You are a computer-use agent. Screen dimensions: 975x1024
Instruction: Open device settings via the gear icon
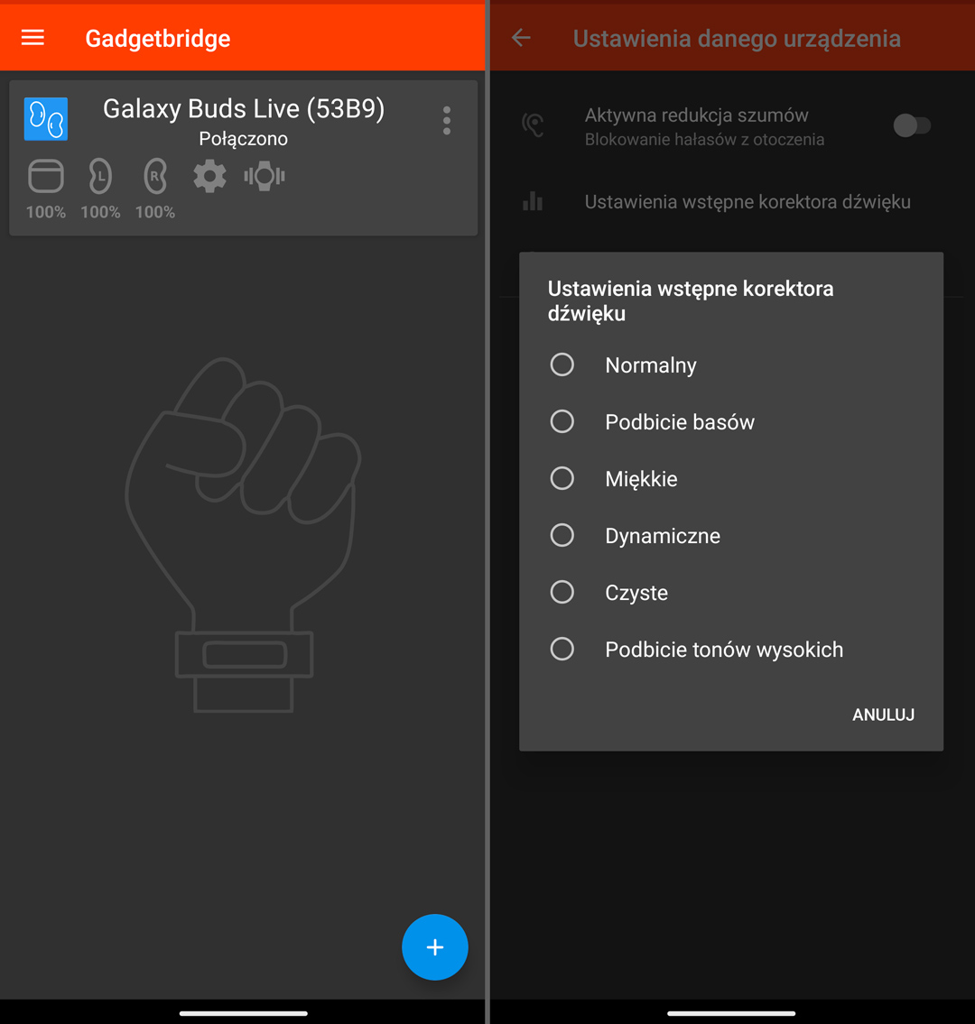point(209,175)
